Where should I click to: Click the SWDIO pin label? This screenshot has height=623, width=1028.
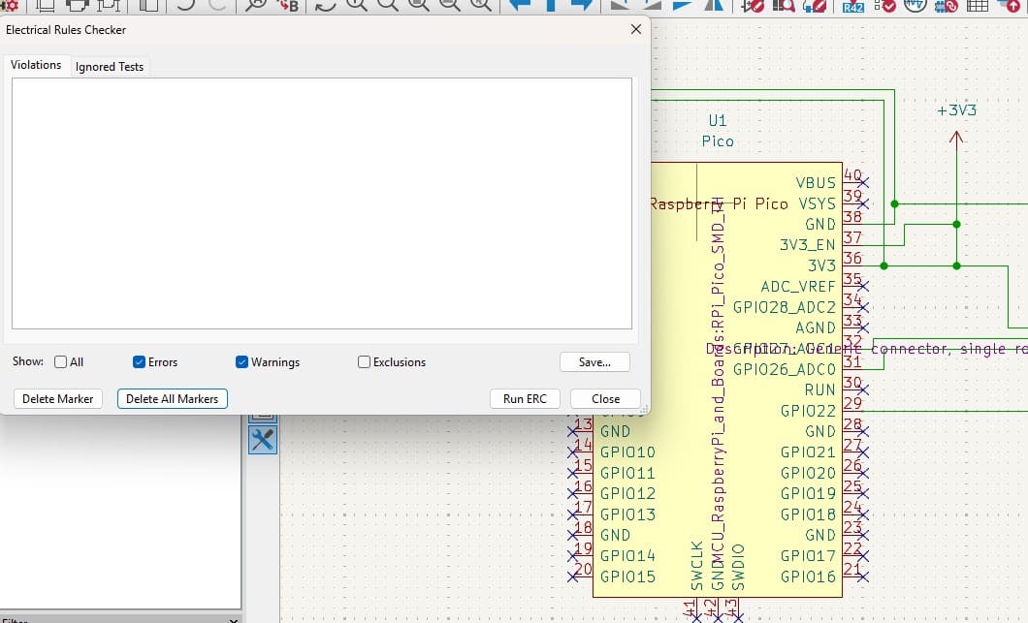738,567
